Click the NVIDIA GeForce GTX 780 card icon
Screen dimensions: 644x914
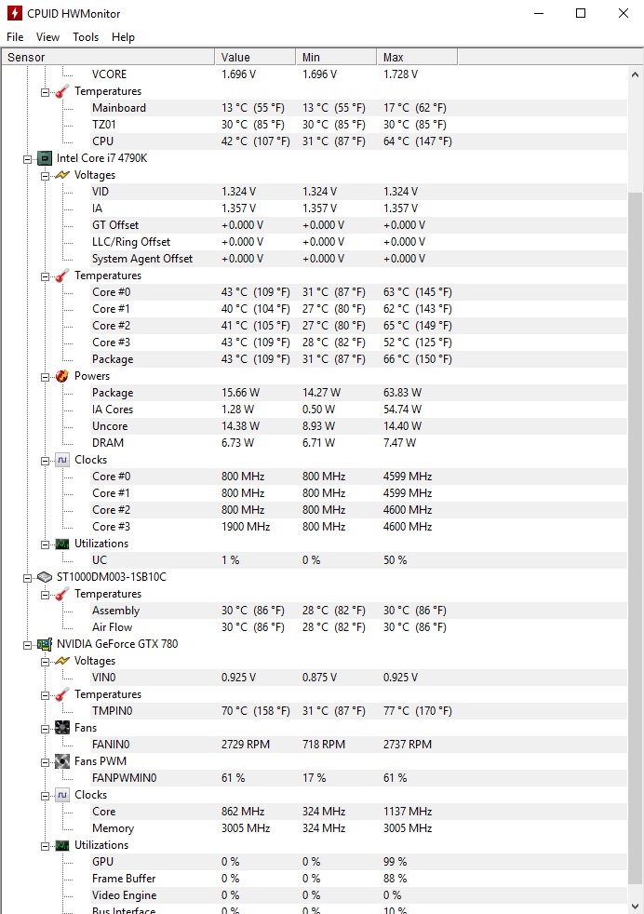pos(44,644)
